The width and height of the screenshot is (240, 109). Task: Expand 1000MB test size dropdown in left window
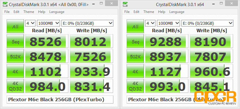(48, 23)
